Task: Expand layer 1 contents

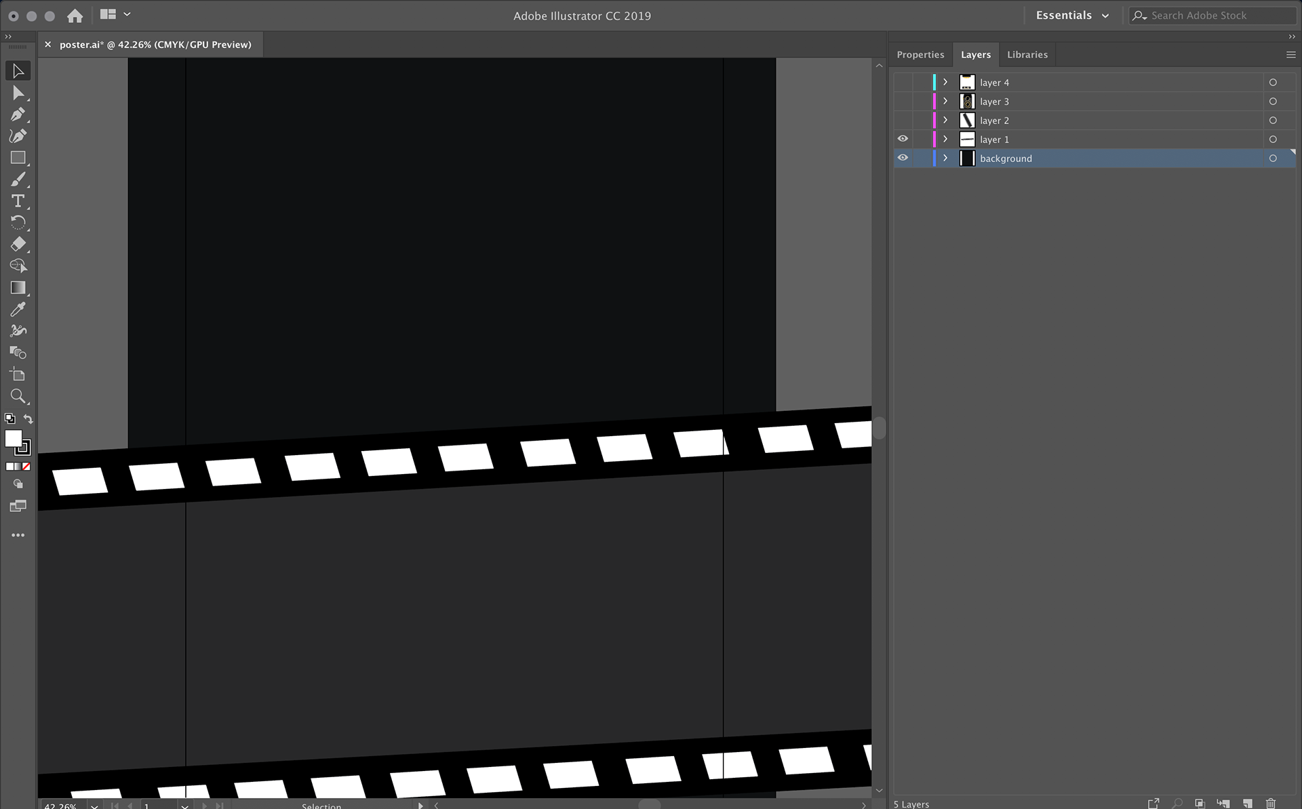Action: tap(945, 139)
